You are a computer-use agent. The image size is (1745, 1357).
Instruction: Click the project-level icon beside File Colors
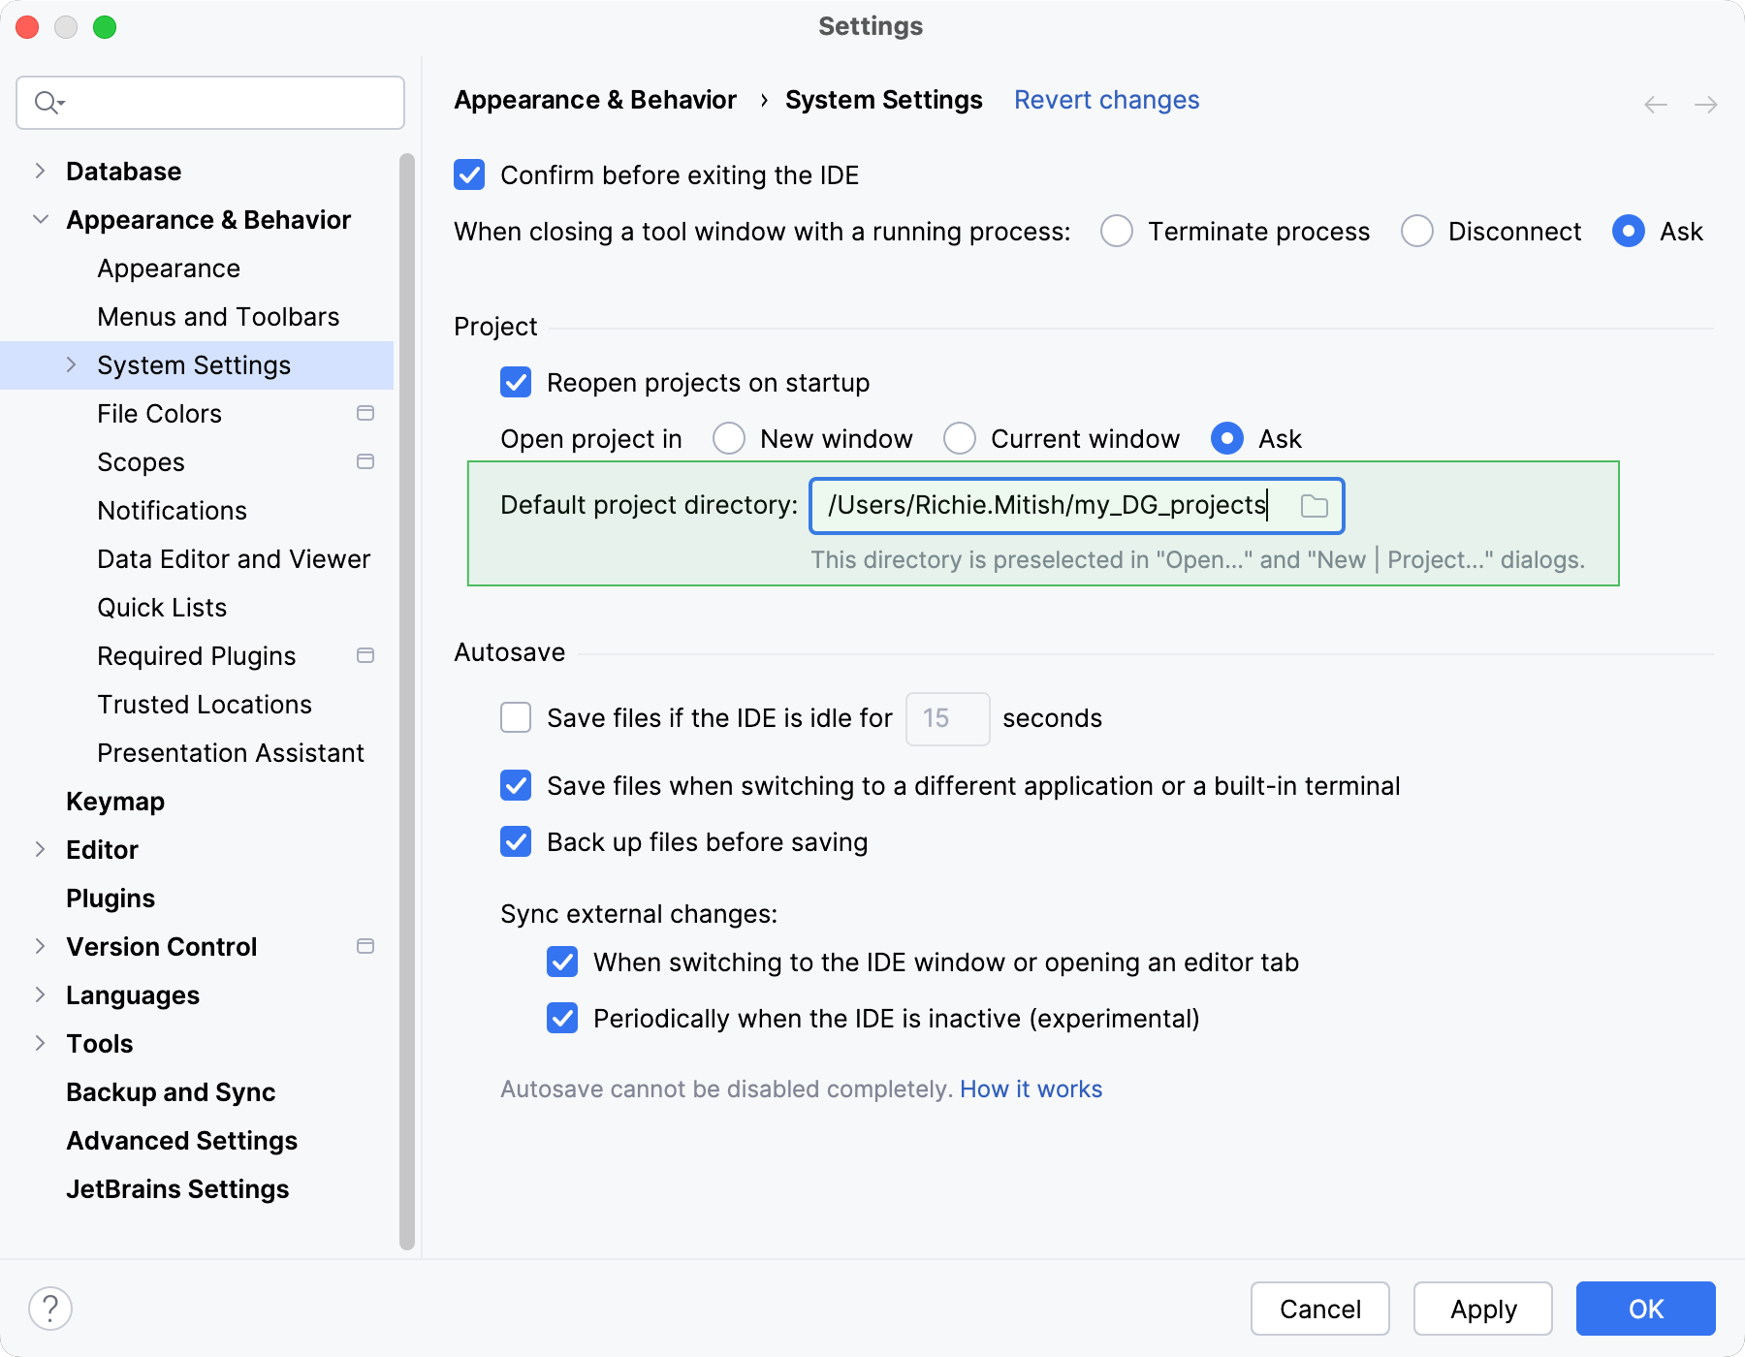(365, 413)
